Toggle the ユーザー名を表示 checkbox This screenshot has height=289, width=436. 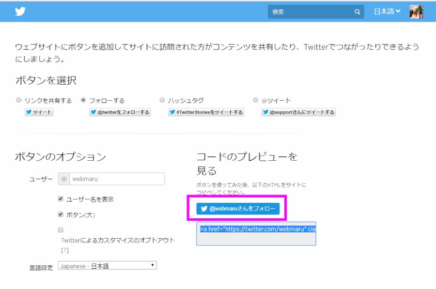pos(61,198)
